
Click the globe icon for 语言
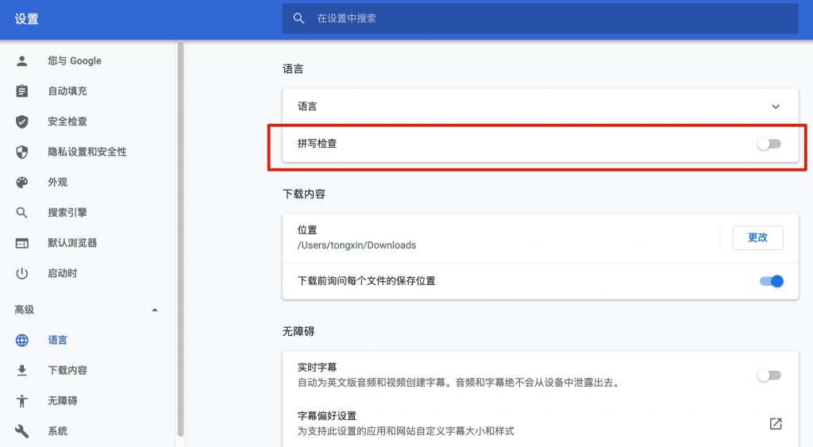21,340
